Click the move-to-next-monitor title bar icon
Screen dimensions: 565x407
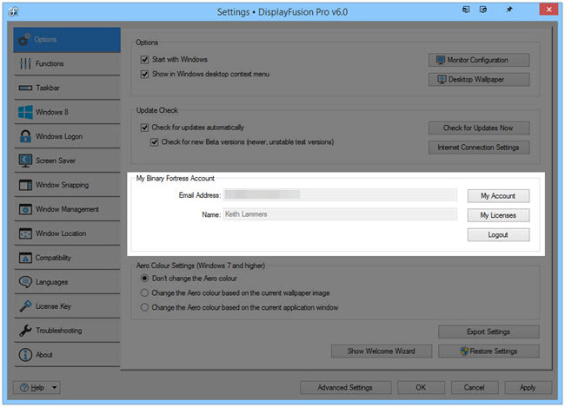click(x=483, y=10)
